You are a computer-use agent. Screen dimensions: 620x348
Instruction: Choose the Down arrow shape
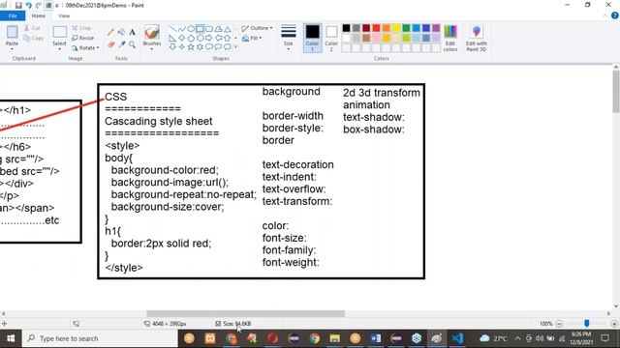coord(172,47)
